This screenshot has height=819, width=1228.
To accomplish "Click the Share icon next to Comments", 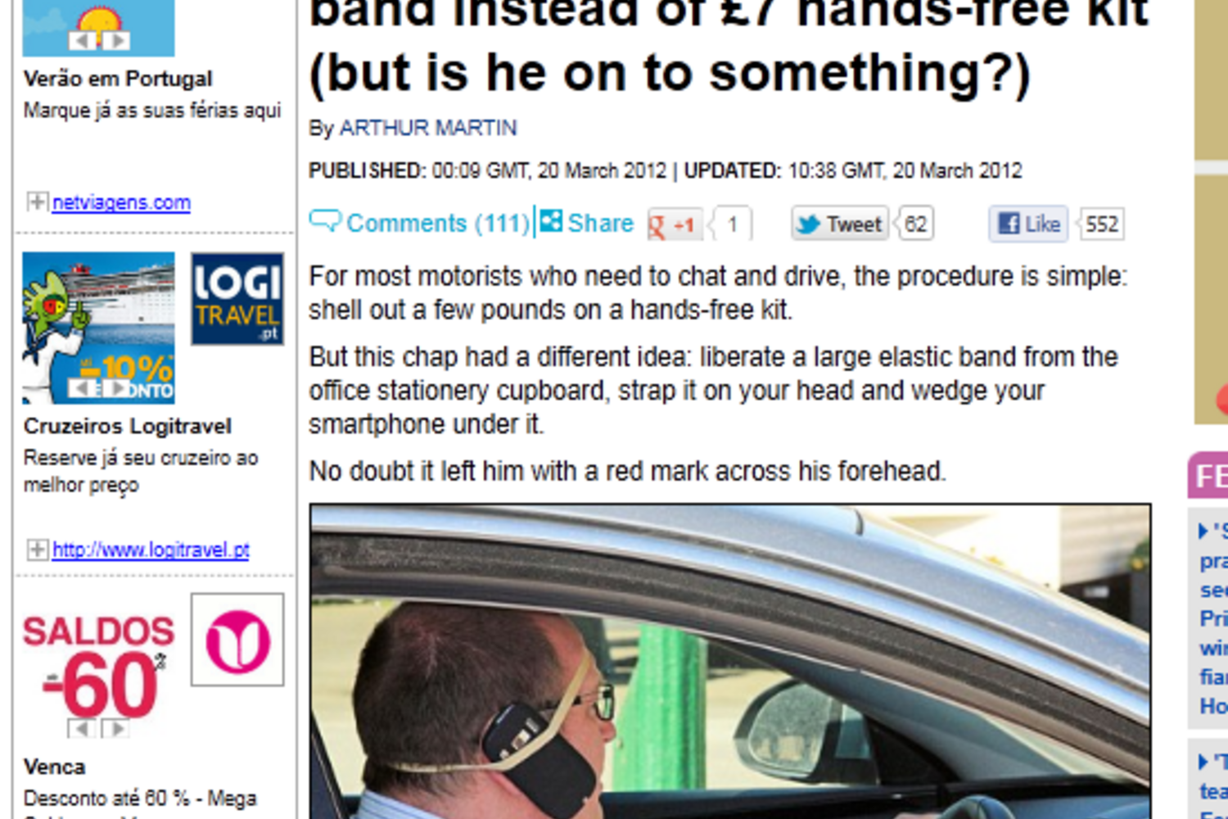I will click(x=551, y=222).
